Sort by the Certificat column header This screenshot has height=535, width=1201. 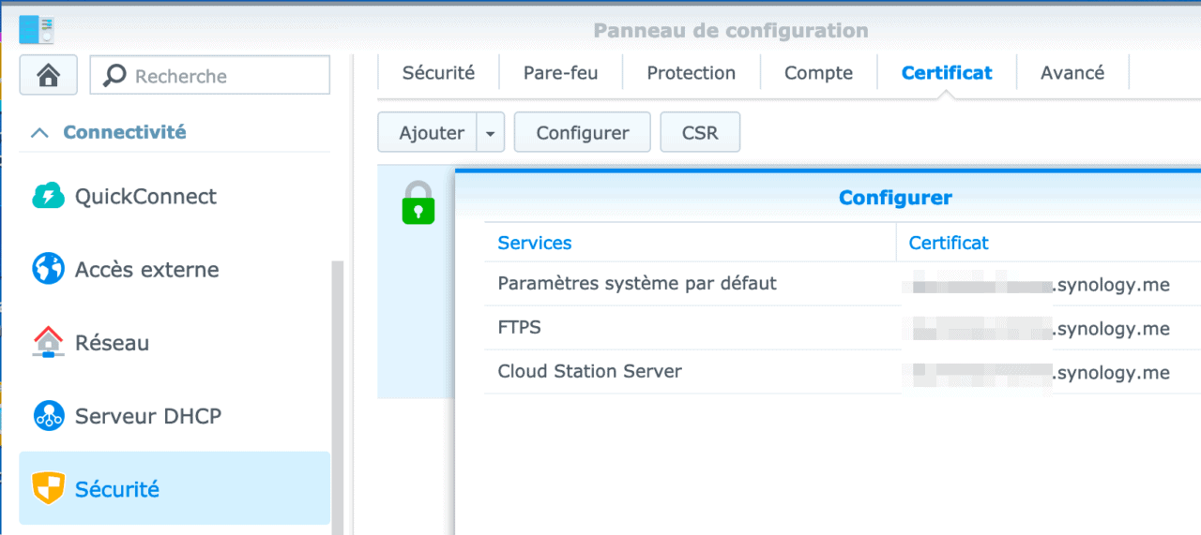tap(1048, 243)
